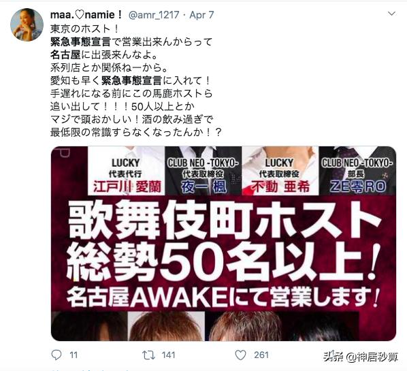Click the bold 名古屋 keyword in tweet
The image size is (407, 371).
coord(65,54)
